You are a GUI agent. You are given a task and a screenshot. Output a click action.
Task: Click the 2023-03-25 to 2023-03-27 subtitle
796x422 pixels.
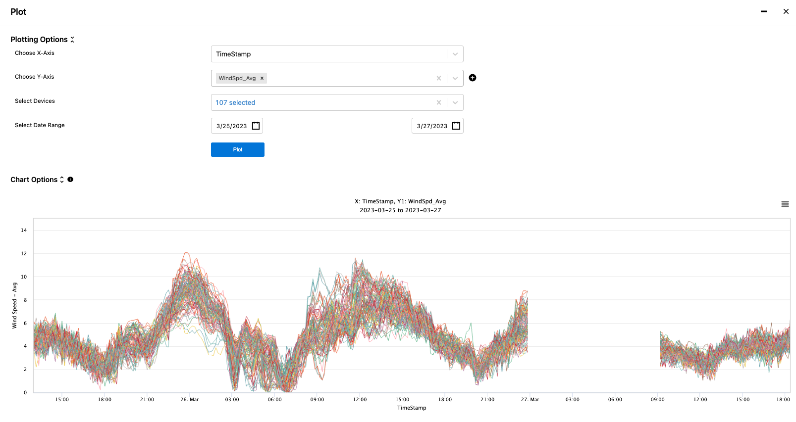coord(400,210)
